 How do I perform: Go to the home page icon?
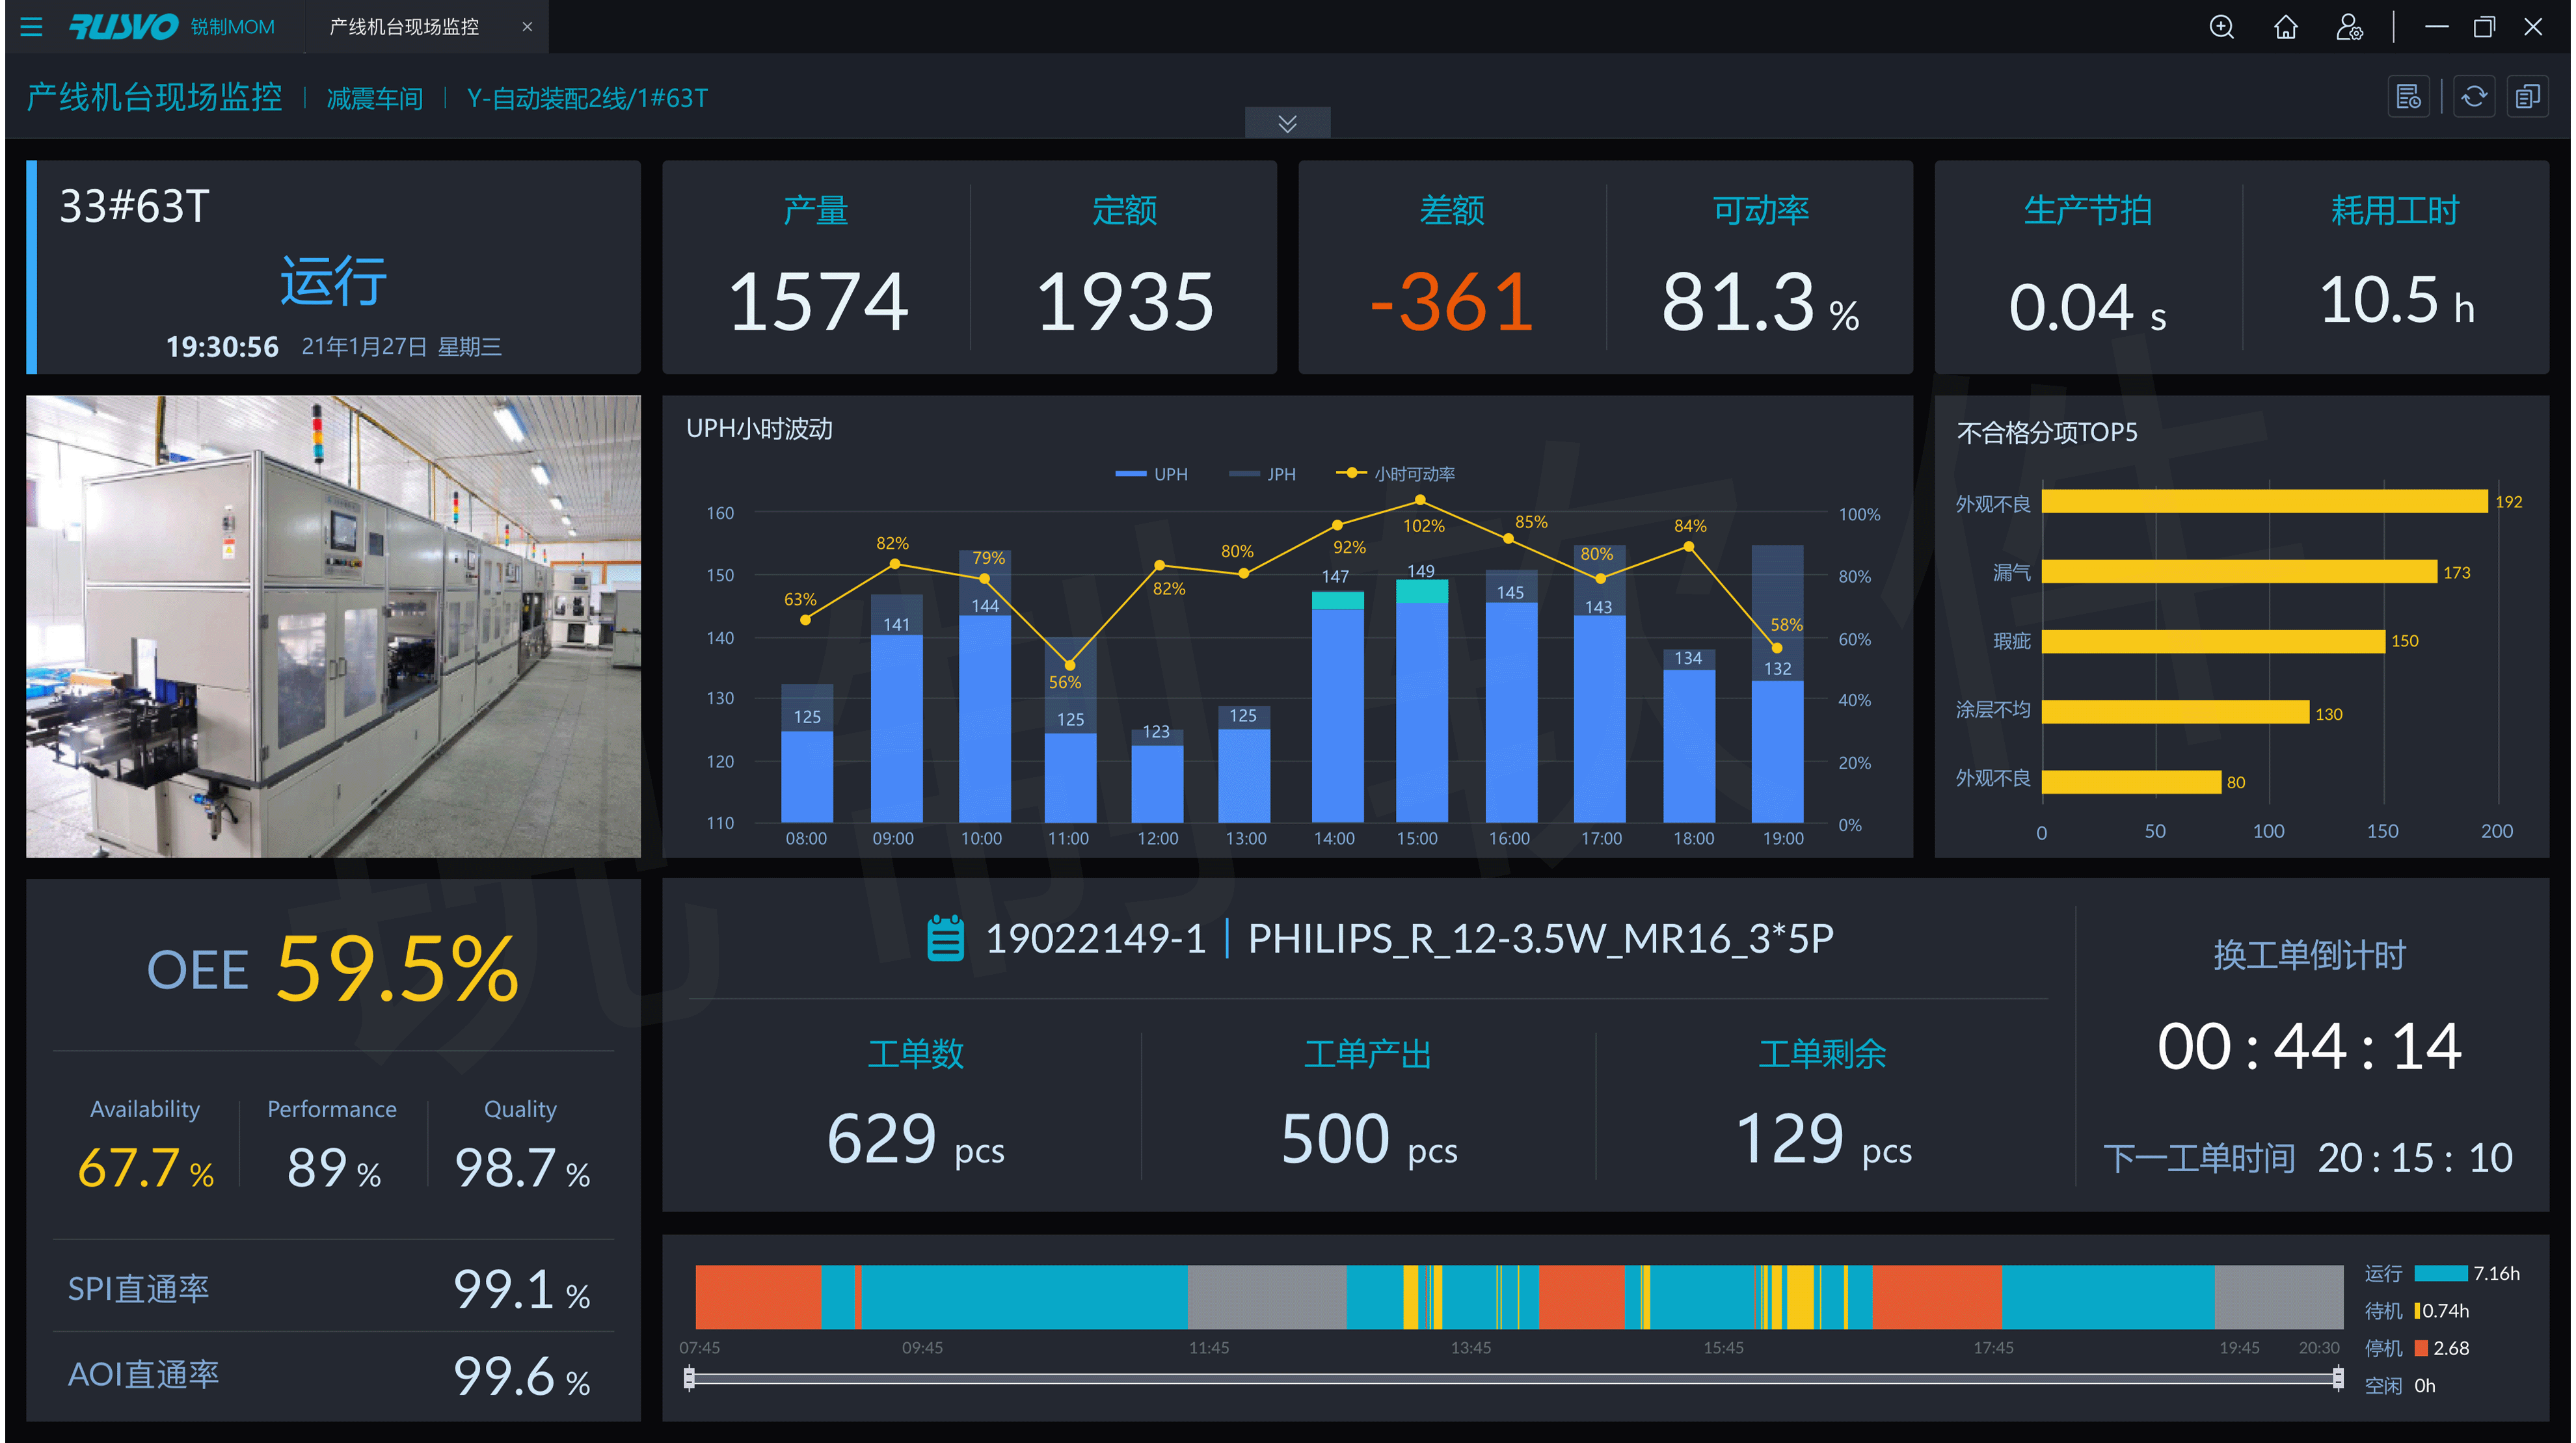tap(2285, 27)
